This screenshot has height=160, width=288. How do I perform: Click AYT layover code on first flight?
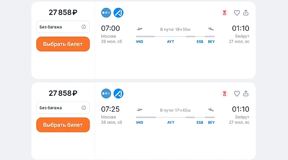click(170, 41)
